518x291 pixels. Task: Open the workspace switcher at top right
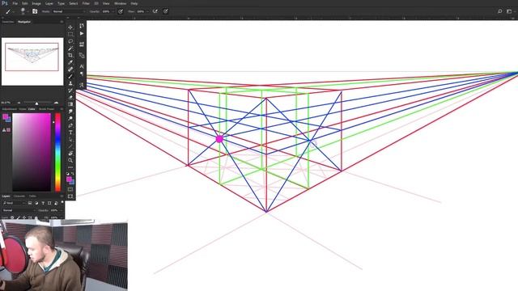510,11
